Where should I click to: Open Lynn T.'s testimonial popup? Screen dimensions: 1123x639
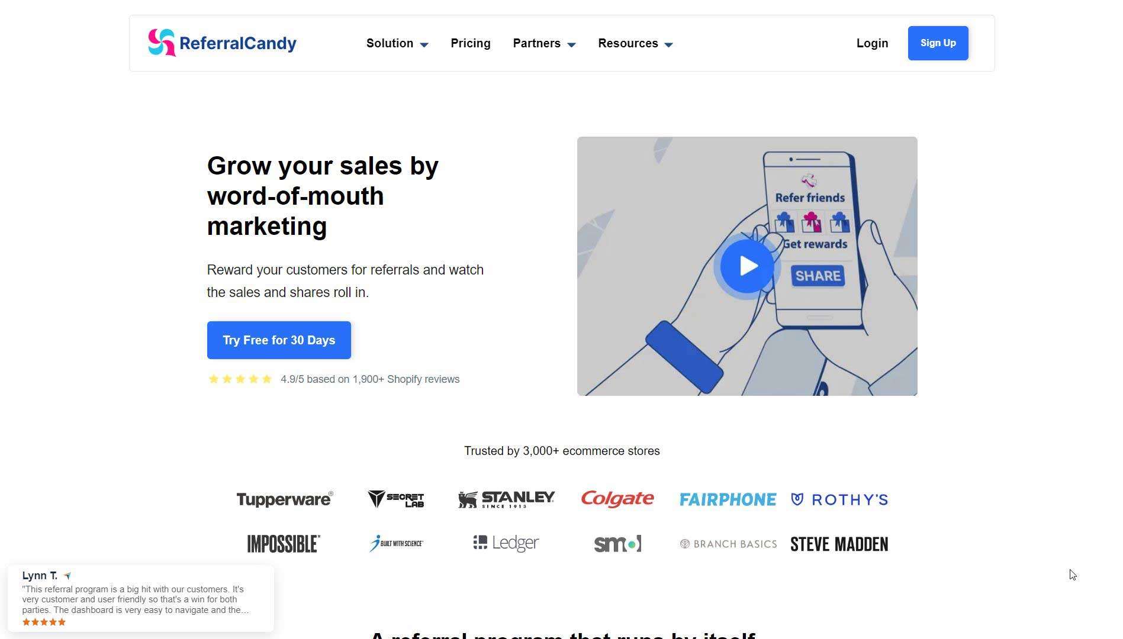pos(140,598)
